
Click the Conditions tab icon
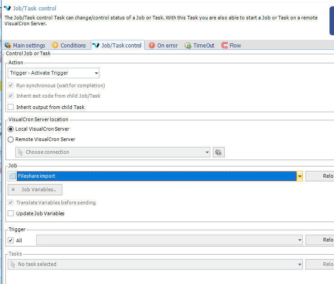pyautogui.click(x=55, y=46)
